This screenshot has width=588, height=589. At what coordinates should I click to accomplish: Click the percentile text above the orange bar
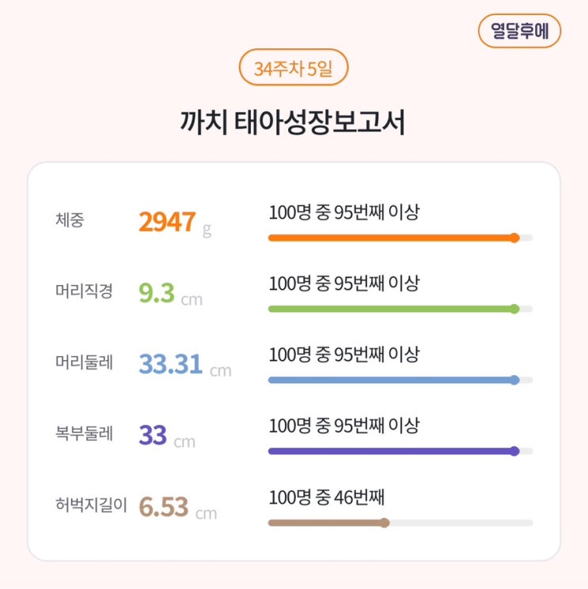point(343,212)
